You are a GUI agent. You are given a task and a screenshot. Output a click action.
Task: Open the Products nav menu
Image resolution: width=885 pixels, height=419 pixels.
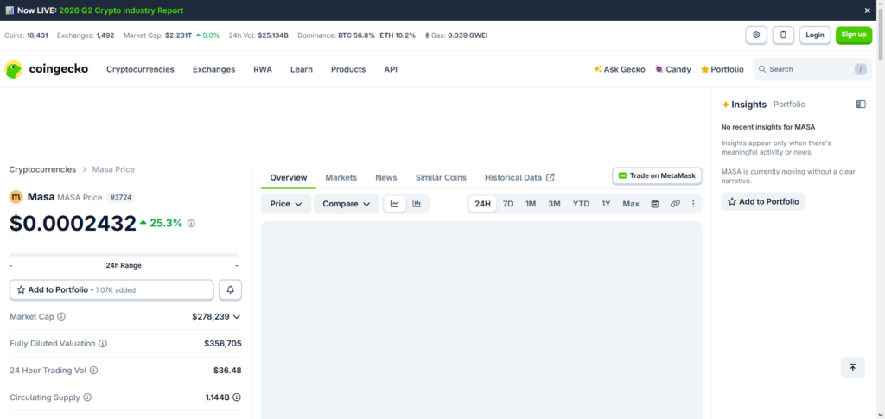pyautogui.click(x=348, y=69)
